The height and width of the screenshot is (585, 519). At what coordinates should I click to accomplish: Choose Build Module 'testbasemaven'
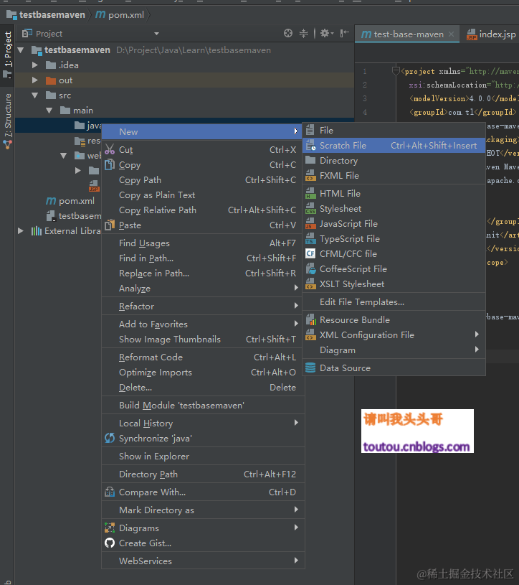[x=203, y=405]
